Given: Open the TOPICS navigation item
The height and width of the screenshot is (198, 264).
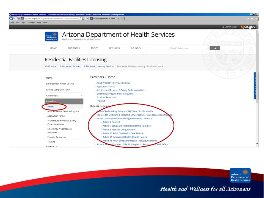Looking at the screenshot, I should point(94,48).
